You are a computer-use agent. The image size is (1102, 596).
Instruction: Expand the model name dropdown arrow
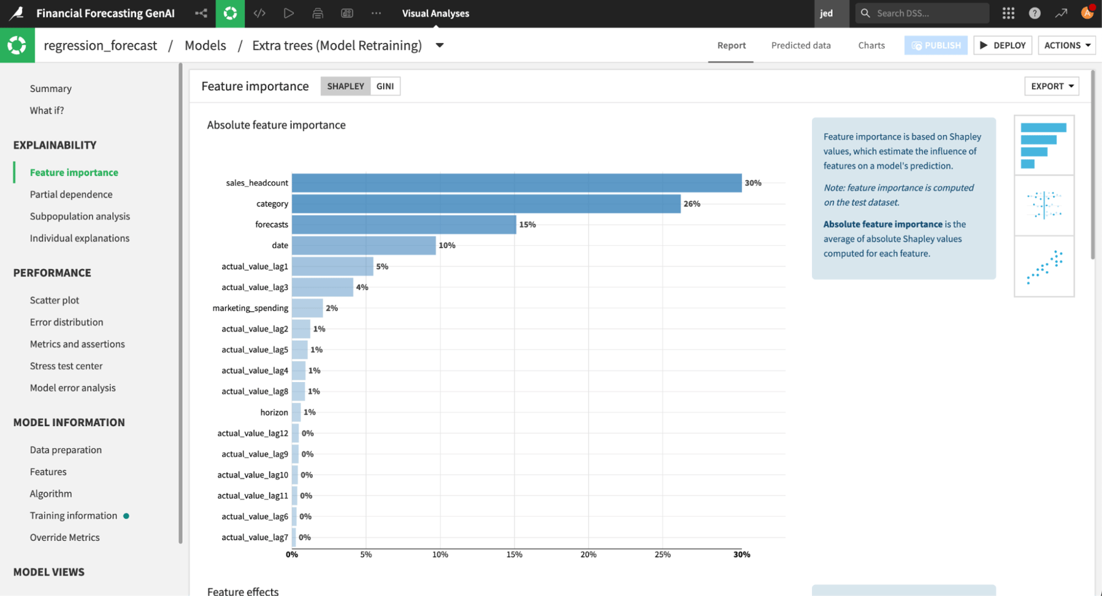click(x=440, y=45)
